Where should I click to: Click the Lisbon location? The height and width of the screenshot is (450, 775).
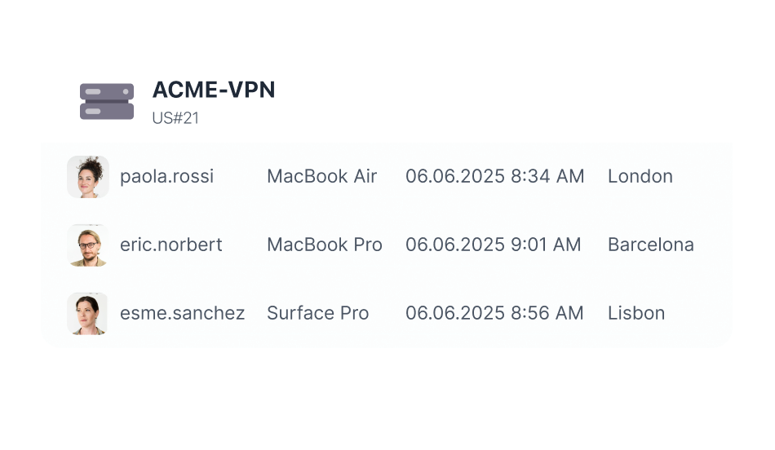[x=635, y=314]
